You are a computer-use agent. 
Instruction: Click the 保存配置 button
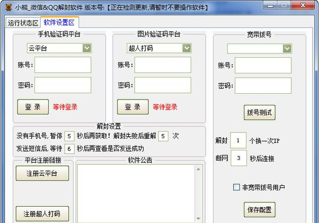[260, 210]
